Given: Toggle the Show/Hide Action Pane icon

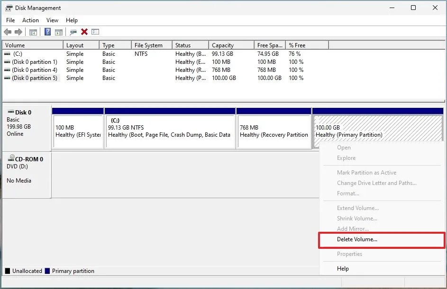Looking at the screenshot, I should pyautogui.click(x=58, y=32).
